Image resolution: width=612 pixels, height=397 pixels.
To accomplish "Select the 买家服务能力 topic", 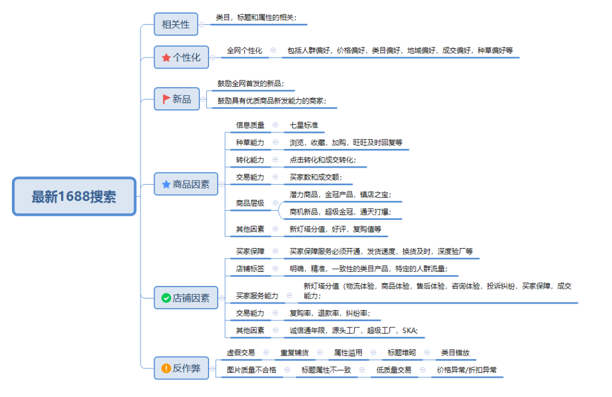I will 257,296.
